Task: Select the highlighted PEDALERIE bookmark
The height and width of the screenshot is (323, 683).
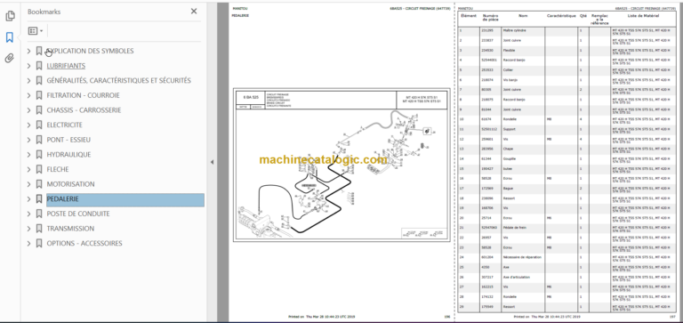Action: [125, 199]
